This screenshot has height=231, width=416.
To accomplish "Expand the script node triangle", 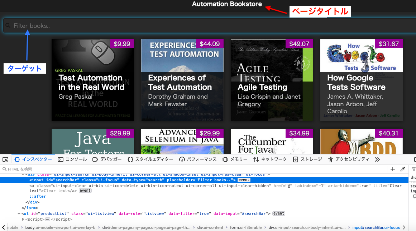I will [x=23, y=219].
